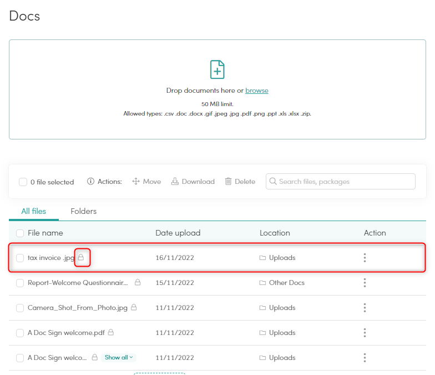Click lock icon beside Camera_Shot_From_Photo.jpg
Viewport: 435px width, 375px height.
click(134, 307)
